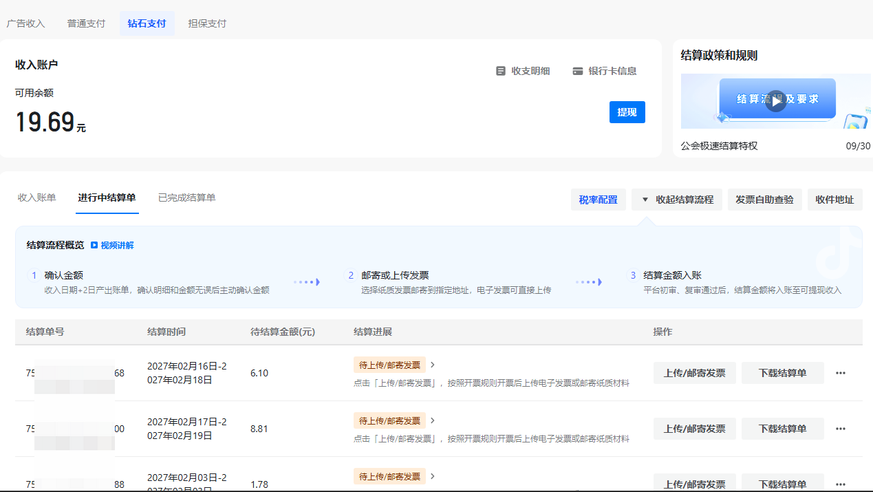Open more options for 1.78 settlement row
The image size is (873, 492).
click(x=840, y=484)
